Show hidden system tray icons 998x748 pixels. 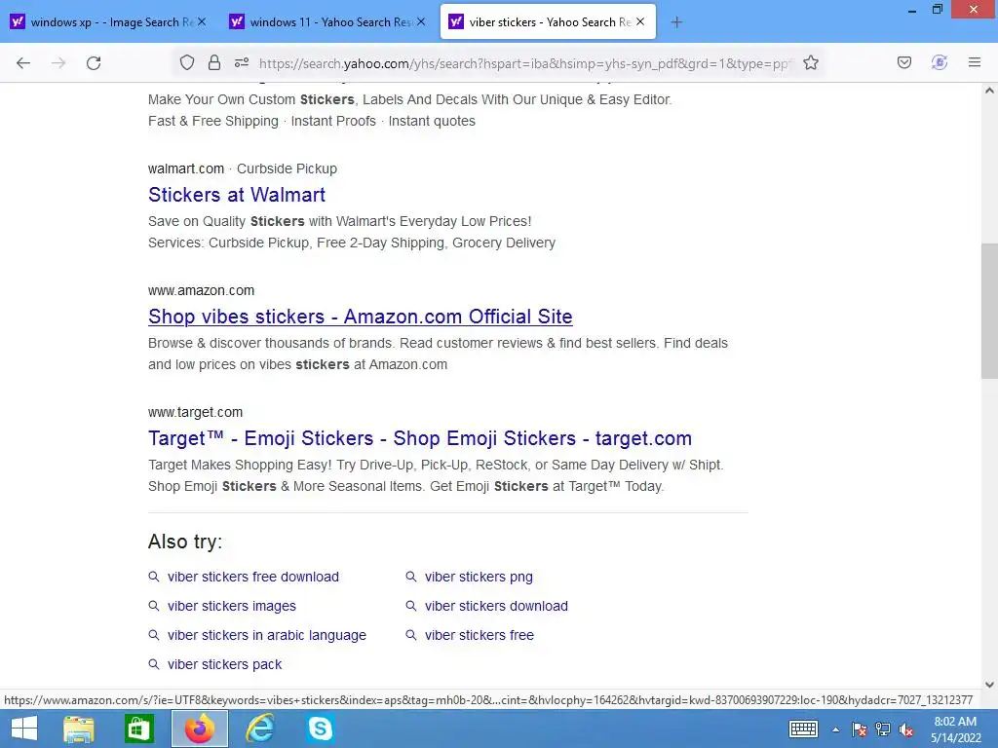pos(835,729)
